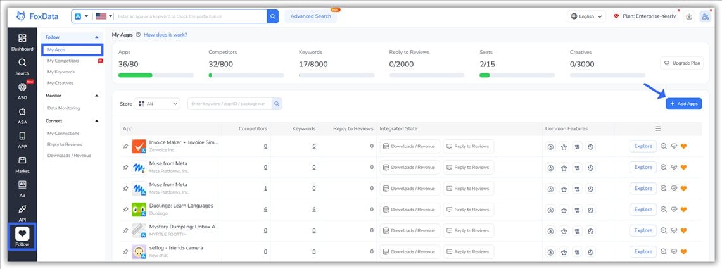
Task: Click Reply to Reviews button for Duolingo
Action: (468, 210)
